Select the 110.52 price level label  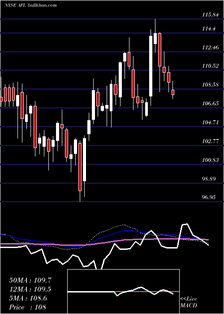point(211,66)
